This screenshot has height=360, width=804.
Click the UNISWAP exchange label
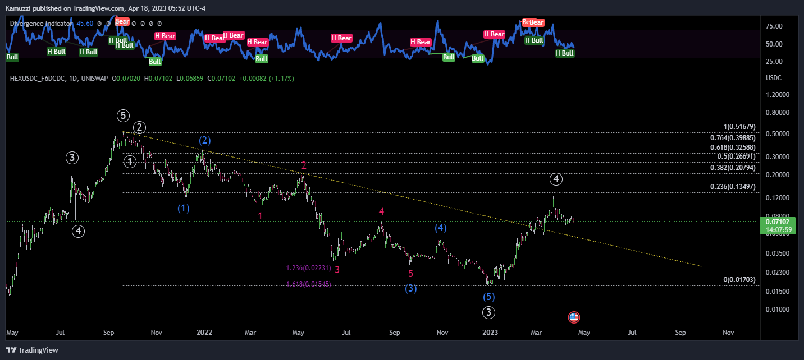tap(94, 79)
